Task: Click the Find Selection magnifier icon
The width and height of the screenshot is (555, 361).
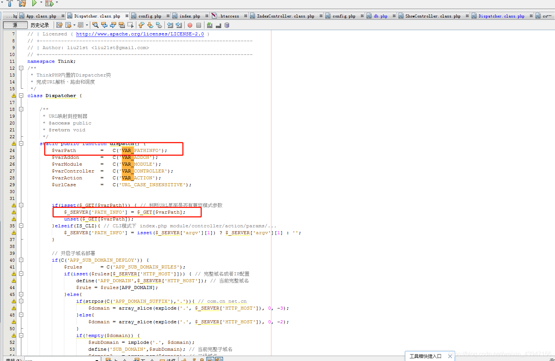Action: [96, 25]
